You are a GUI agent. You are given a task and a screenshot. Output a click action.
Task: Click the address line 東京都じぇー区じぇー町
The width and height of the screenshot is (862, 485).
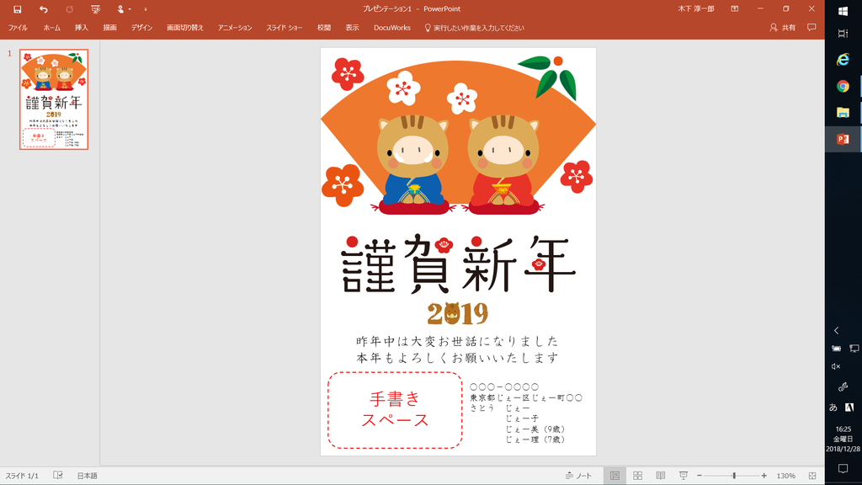(526, 397)
